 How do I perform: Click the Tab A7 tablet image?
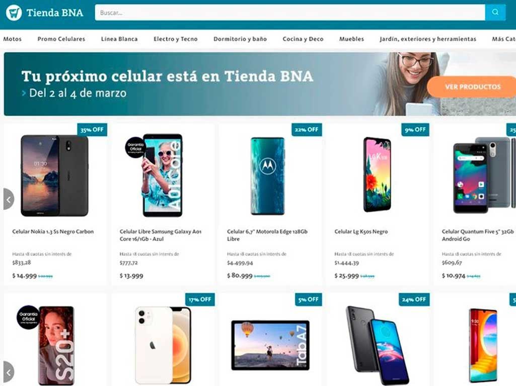[270, 345]
